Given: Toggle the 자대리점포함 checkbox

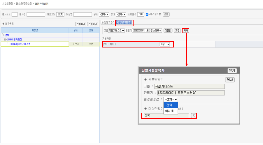Looking at the screenshot, I should [x=147, y=14].
